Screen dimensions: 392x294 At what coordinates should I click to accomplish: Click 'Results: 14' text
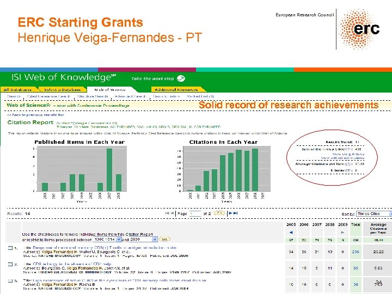click(19, 214)
